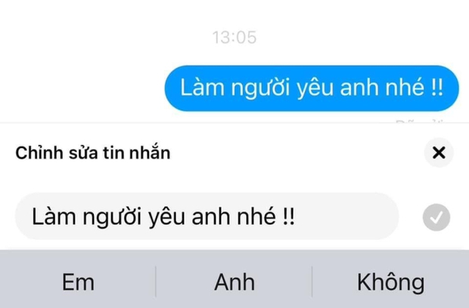Tap the word "yêu" in blue bubble
This screenshot has height=308, width=469.
click(315, 89)
